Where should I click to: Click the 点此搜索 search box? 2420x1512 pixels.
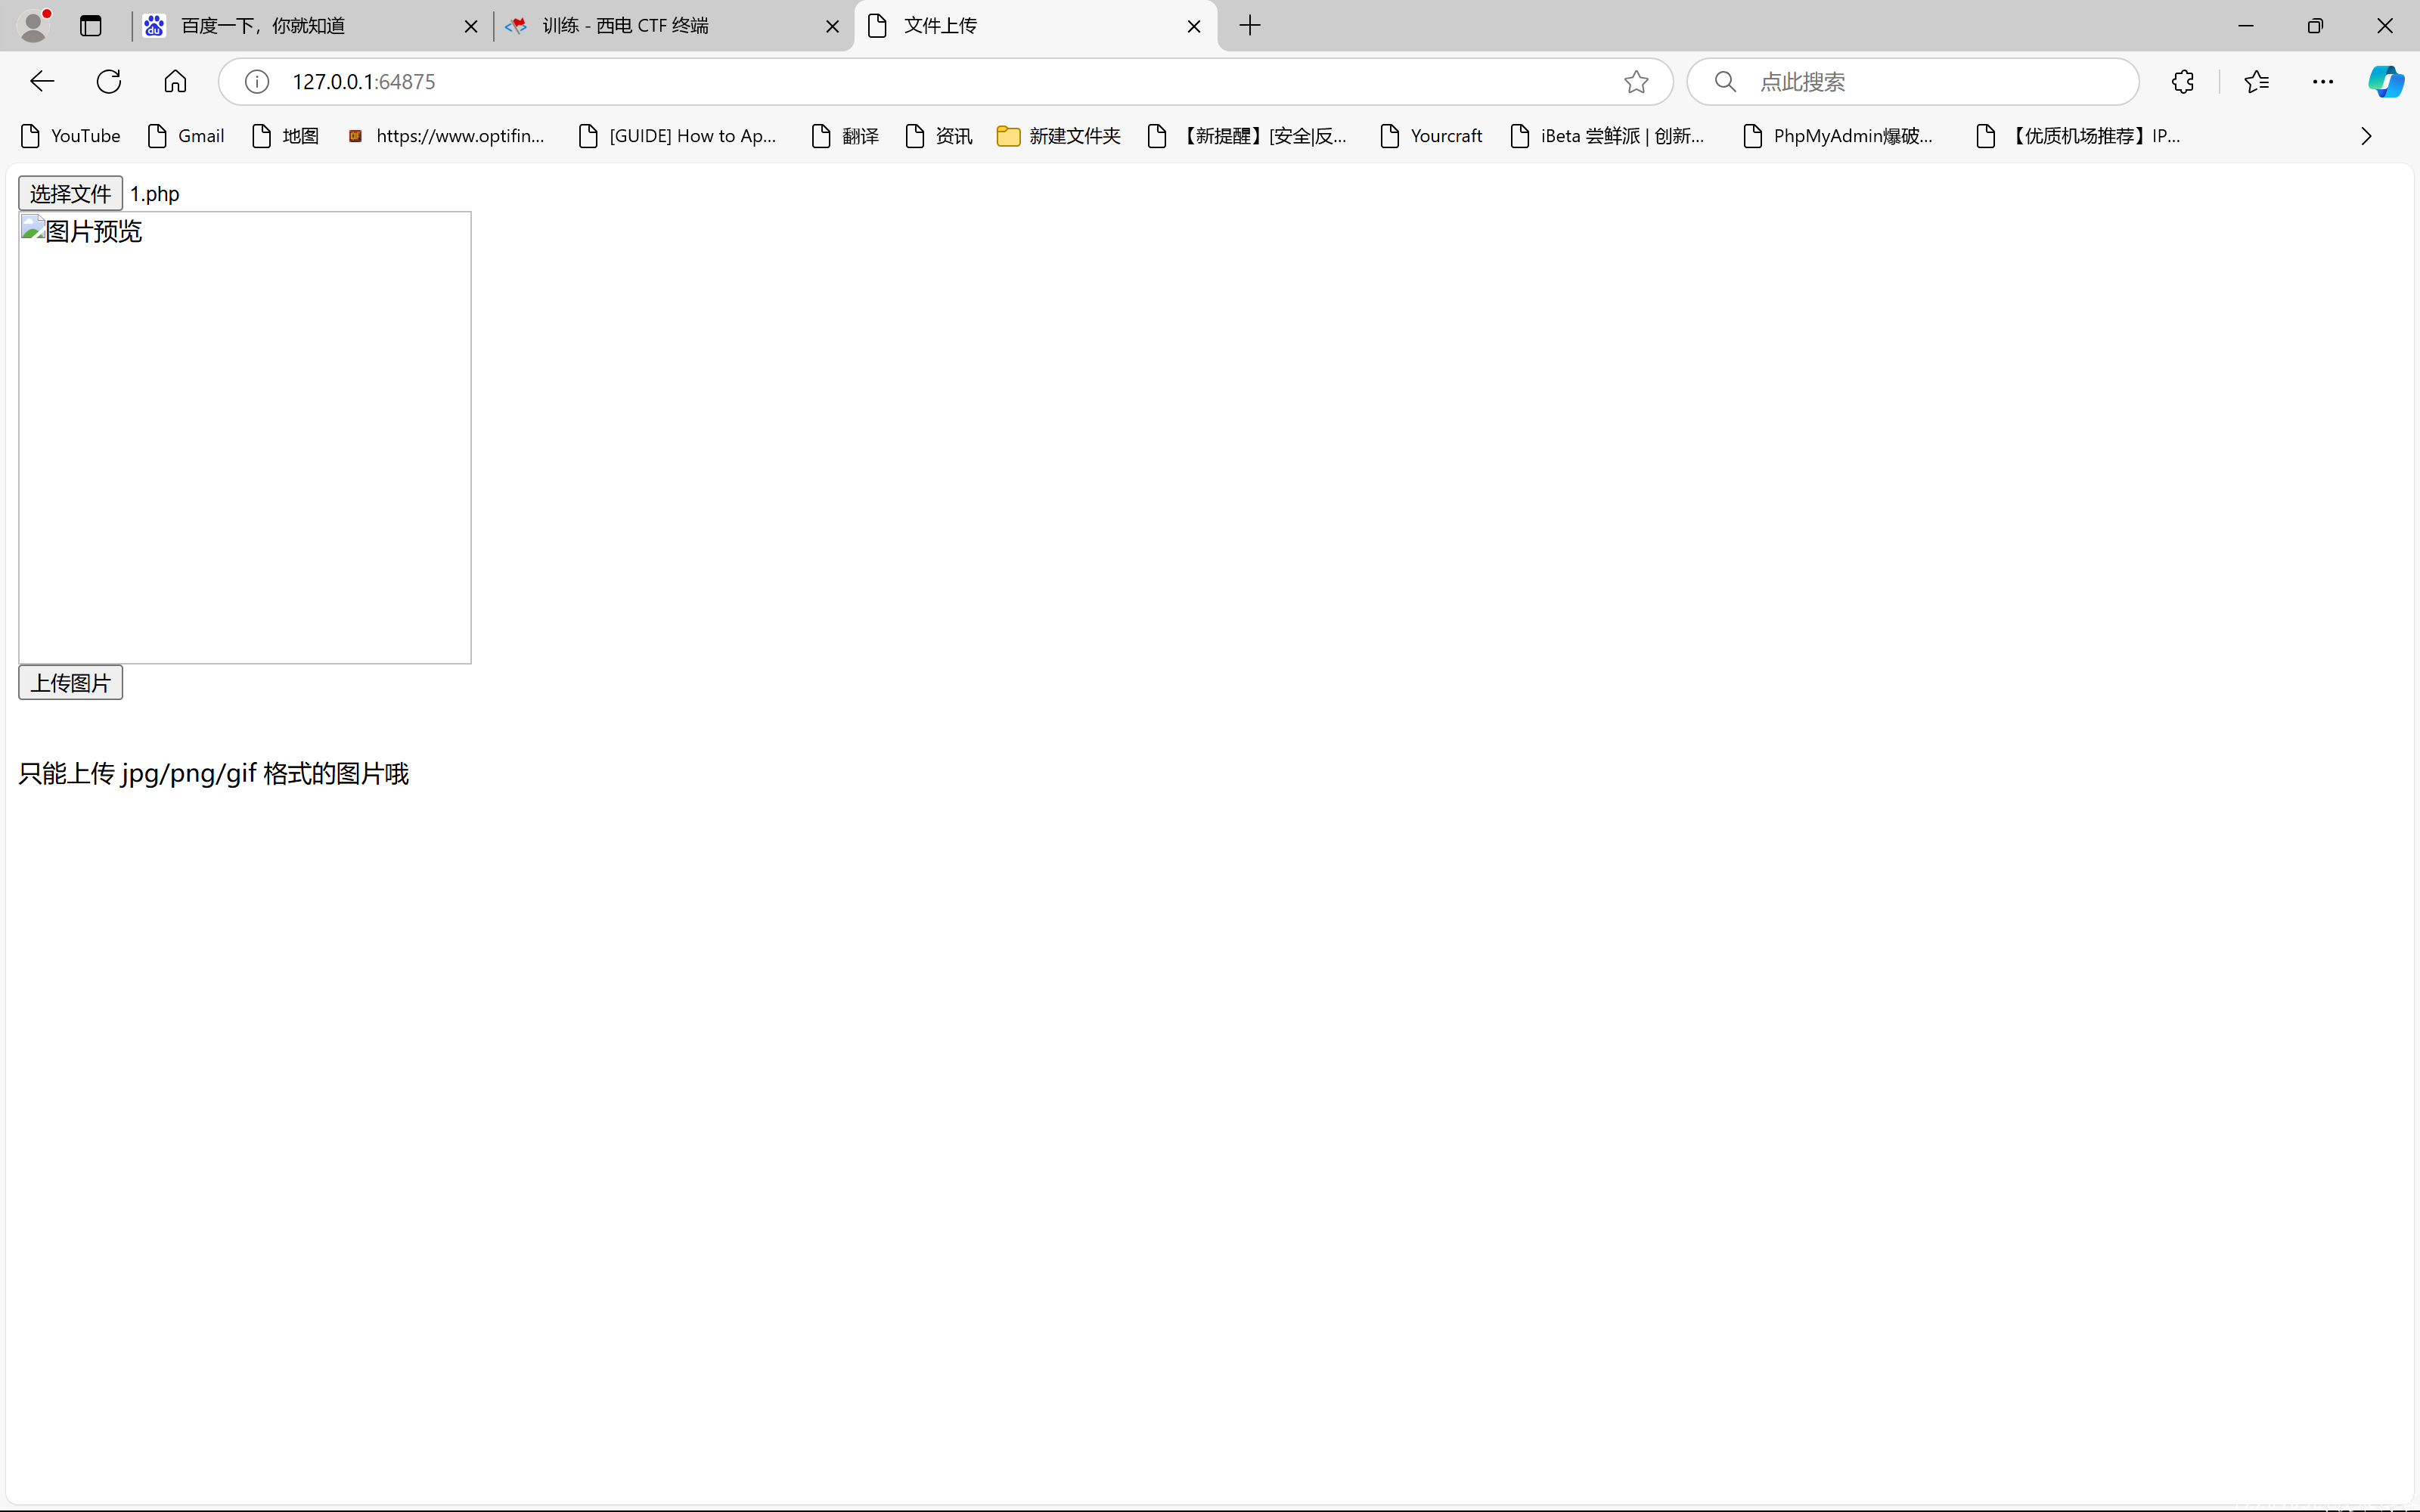pyautogui.click(x=1913, y=82)
